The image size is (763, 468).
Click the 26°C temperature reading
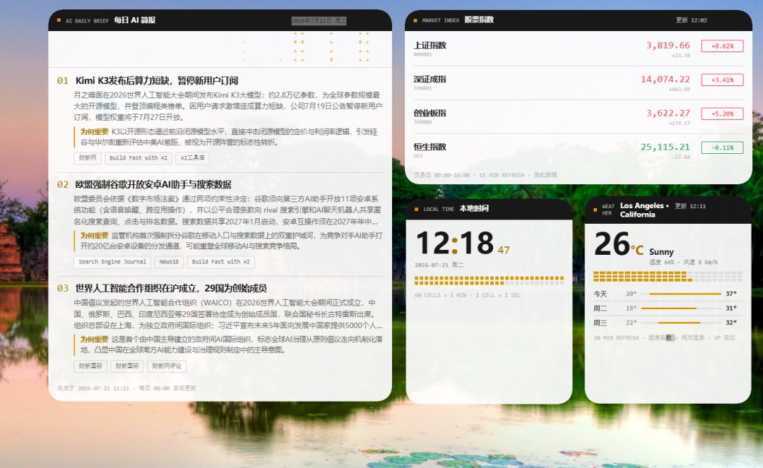pos(618,244)
